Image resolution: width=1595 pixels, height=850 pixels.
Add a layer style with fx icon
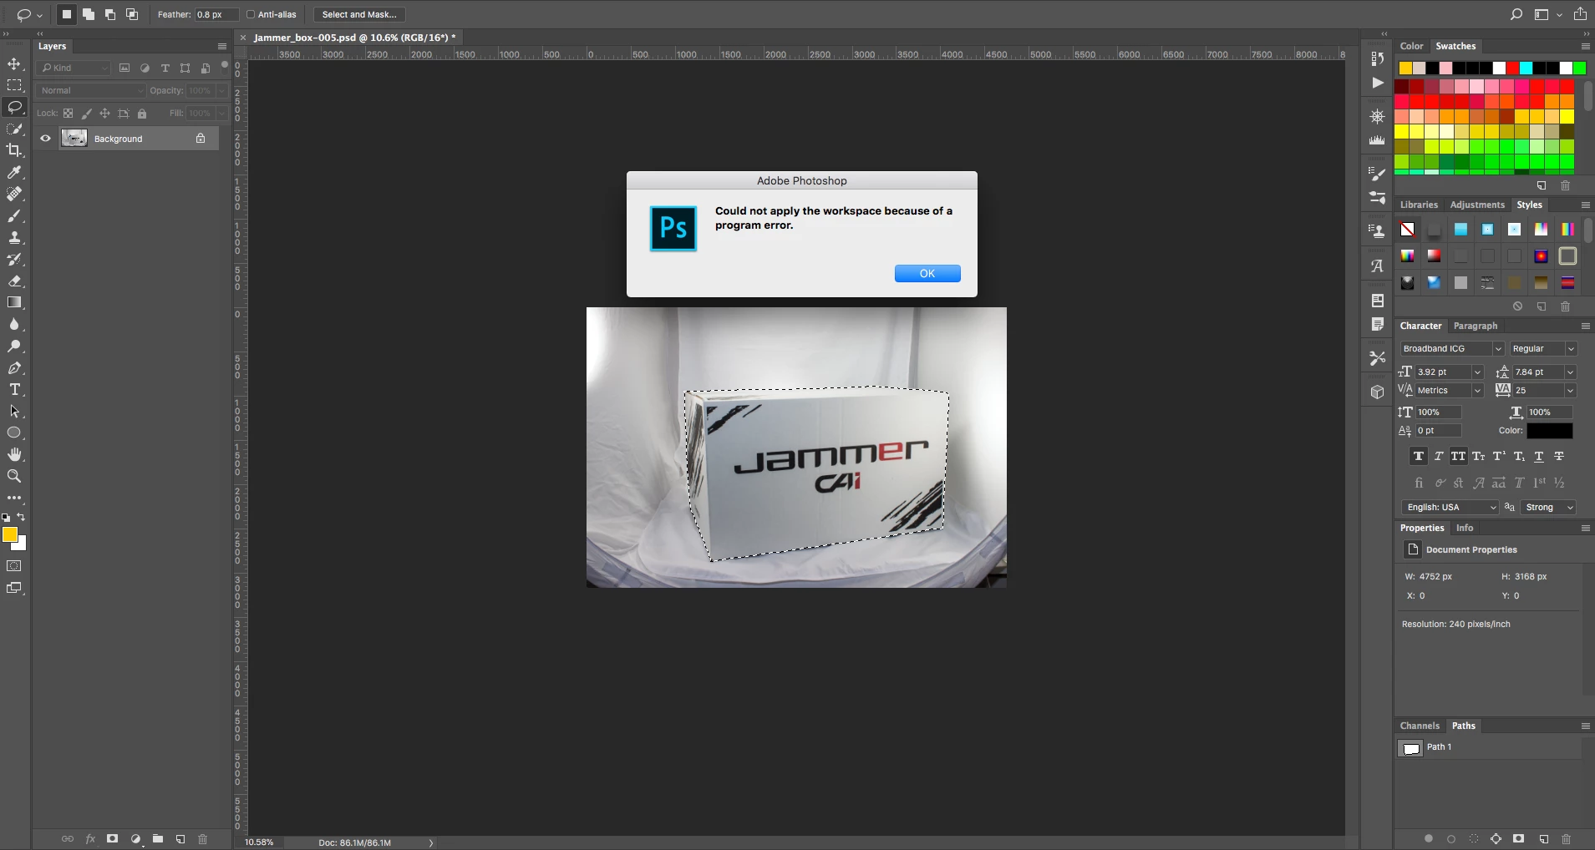point(90,839)
